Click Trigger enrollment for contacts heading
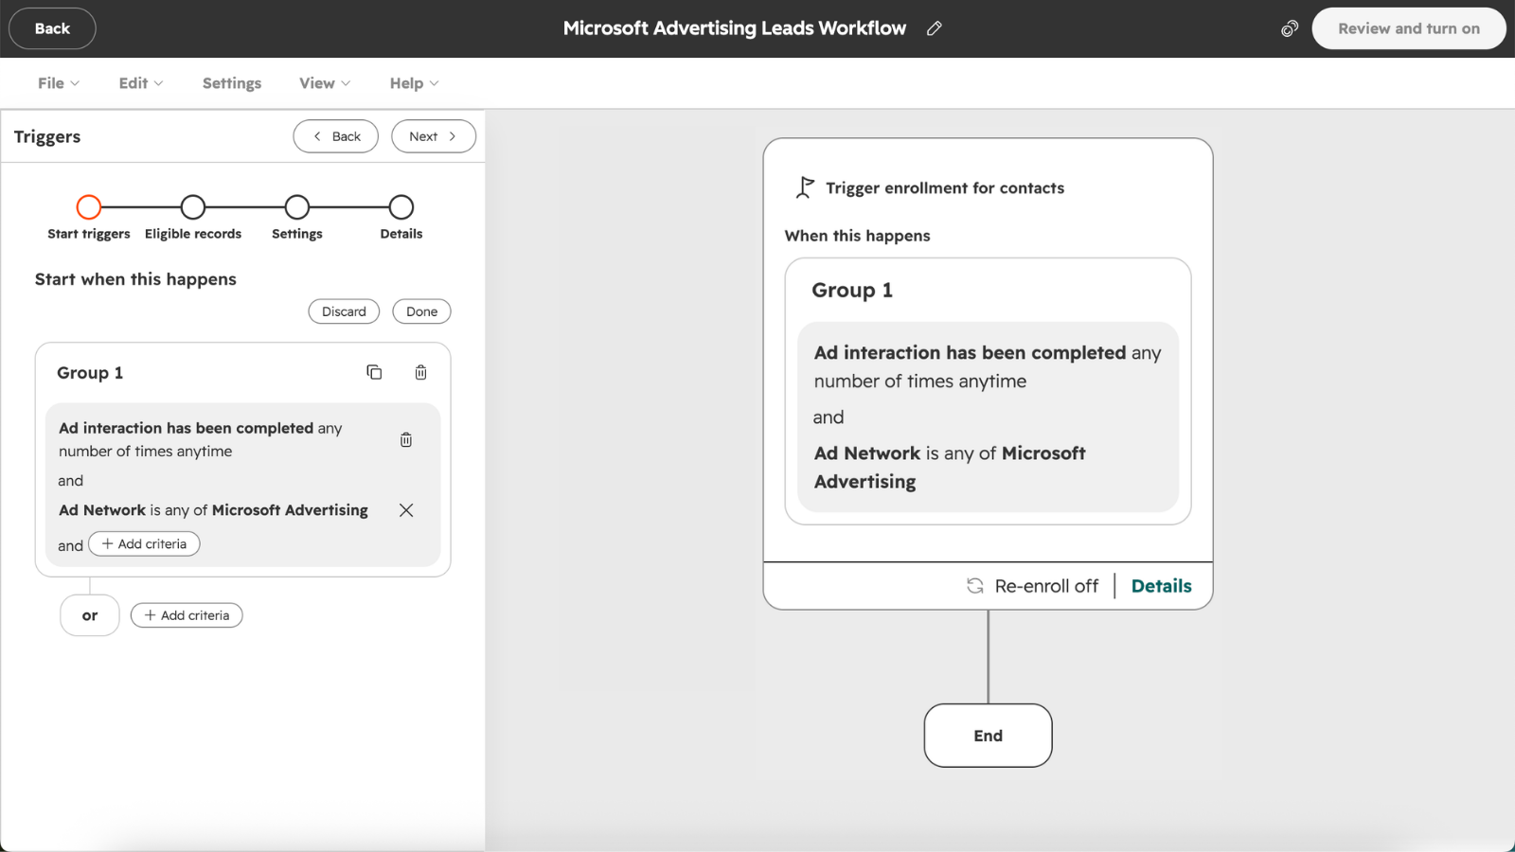 [945, 188]
